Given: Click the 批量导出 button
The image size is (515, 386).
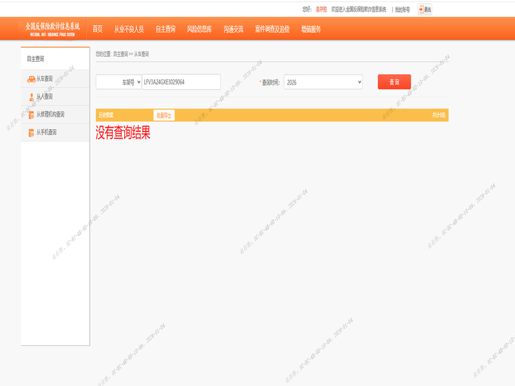Looking at the screenshot, I should [x=164, y=115].
